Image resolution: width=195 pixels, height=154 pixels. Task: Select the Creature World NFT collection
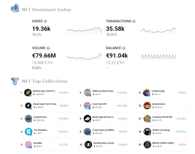(x=162, y=117)
